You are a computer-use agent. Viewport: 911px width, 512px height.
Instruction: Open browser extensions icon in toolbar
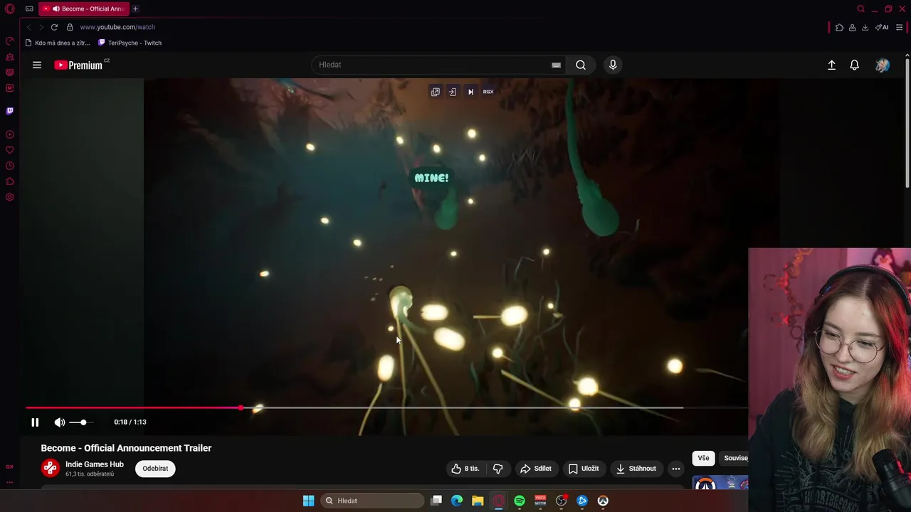click(840, 27)
